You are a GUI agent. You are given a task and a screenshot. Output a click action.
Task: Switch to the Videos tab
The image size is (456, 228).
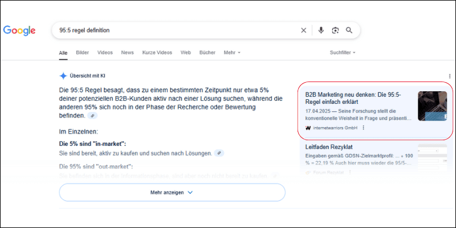[105, 52]
